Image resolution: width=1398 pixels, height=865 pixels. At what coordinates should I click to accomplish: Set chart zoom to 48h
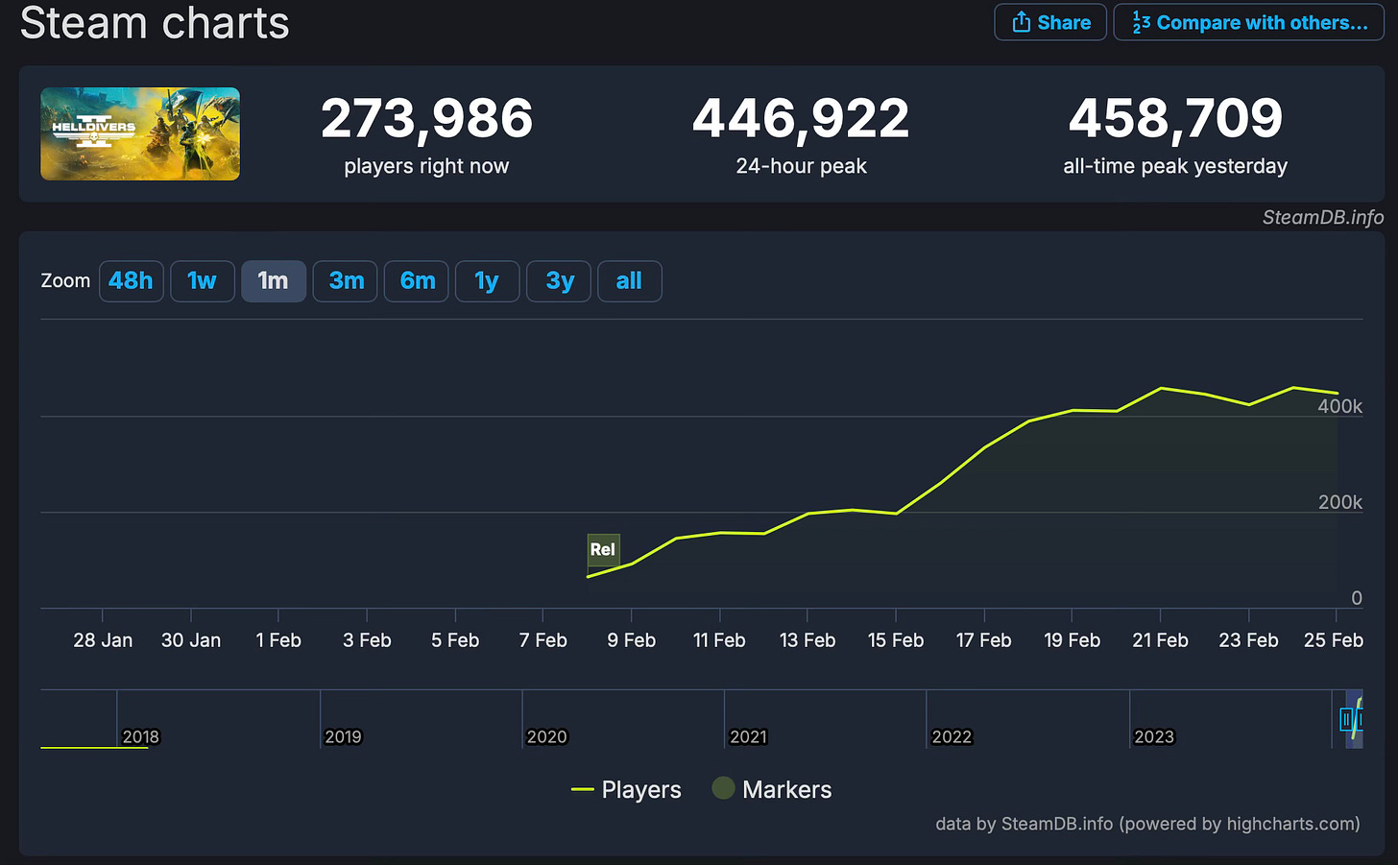pyautogui.click(x=132, y=281)
